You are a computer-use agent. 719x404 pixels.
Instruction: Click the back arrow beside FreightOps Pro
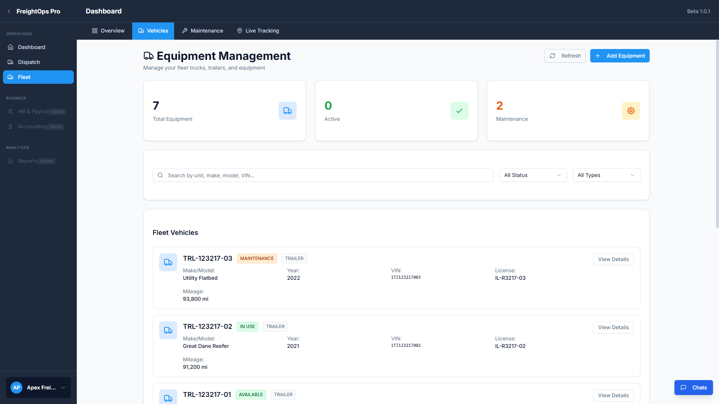(x=9, y=11)
